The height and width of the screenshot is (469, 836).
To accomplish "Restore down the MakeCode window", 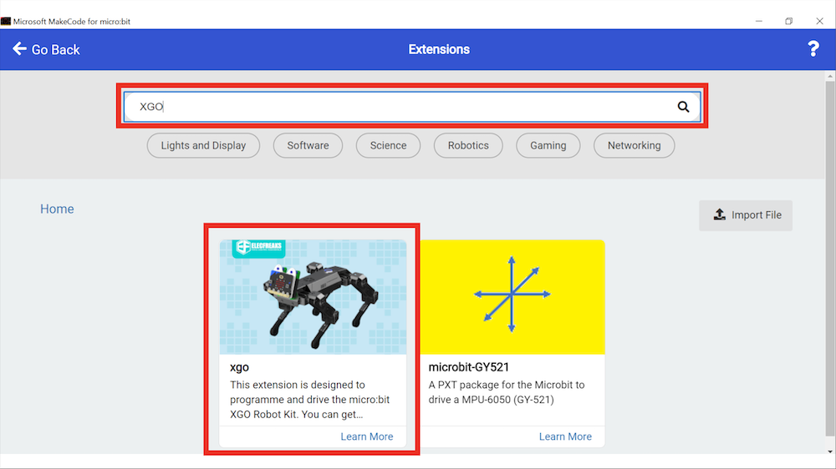I will point(788,22).
